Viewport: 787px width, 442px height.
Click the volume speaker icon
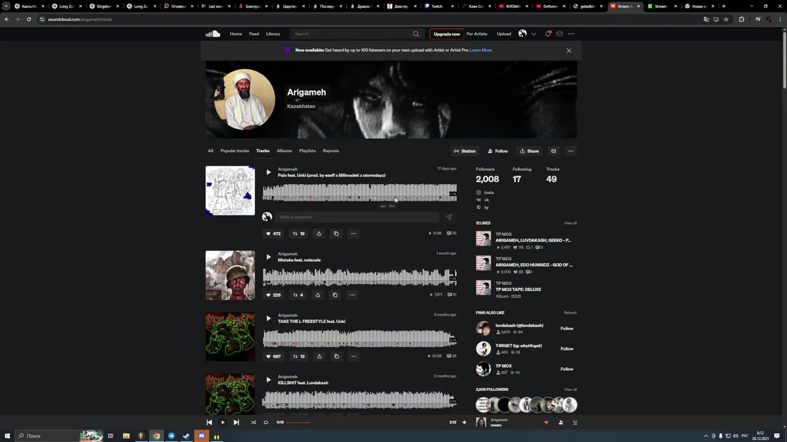(464, 422)
